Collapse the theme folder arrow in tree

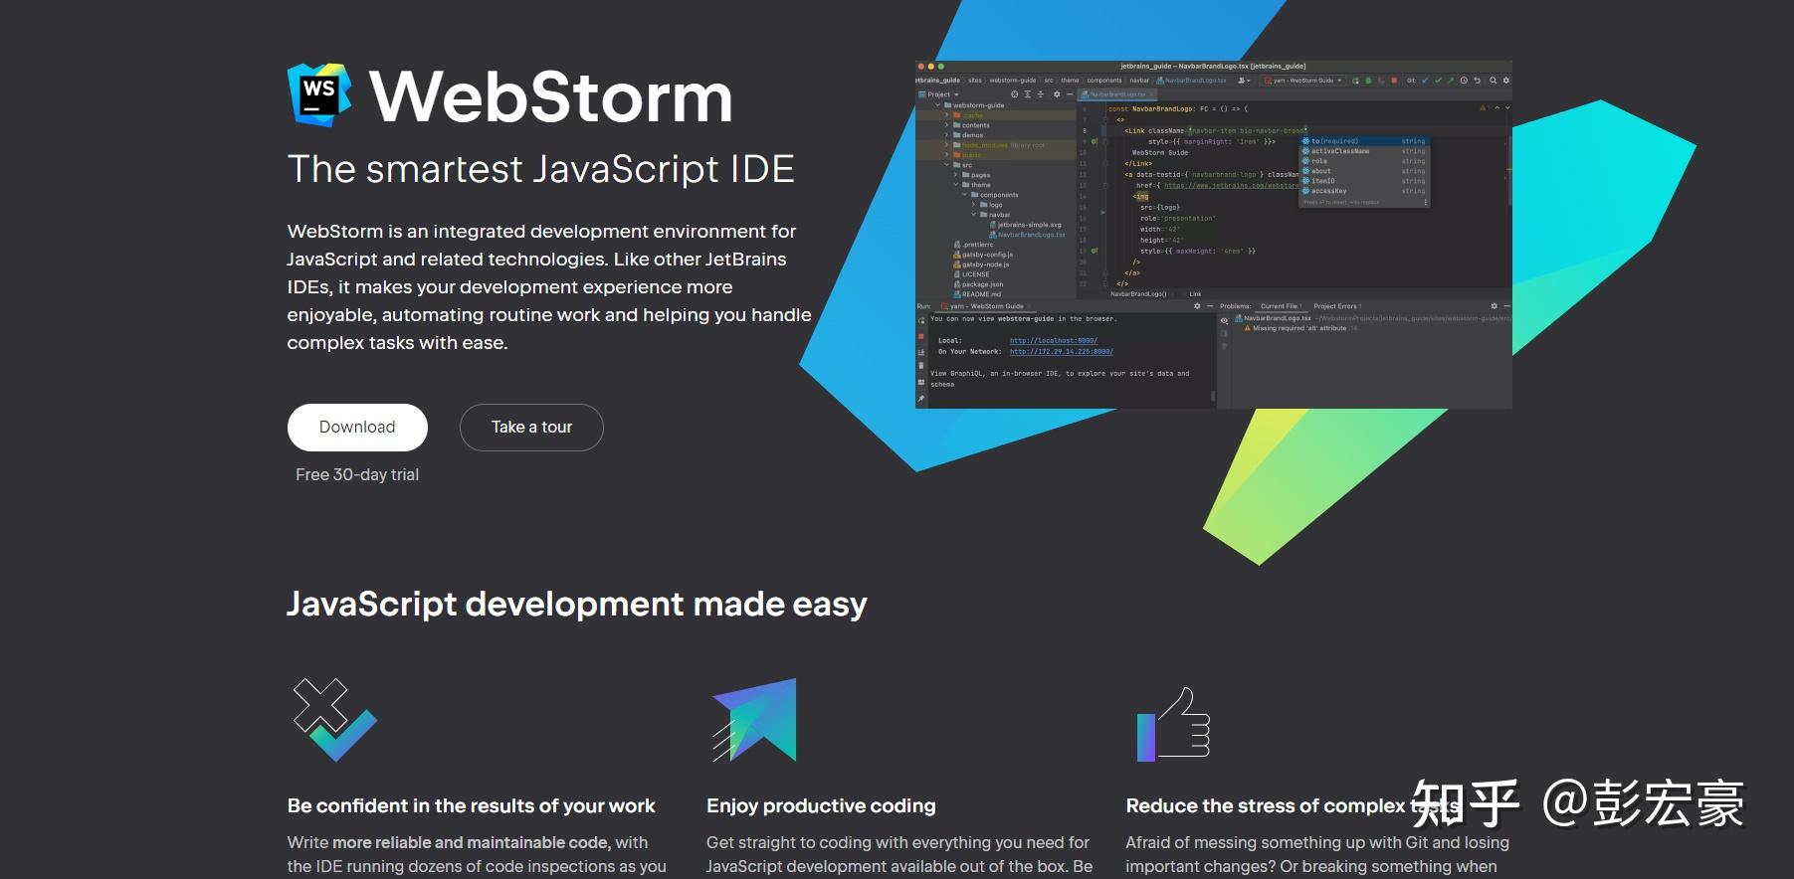[955, 185]
